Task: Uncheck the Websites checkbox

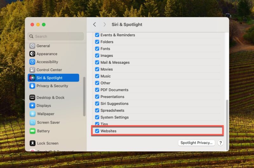Action: 97,131
